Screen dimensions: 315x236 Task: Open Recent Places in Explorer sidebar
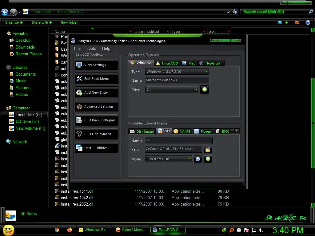point(29,54)
